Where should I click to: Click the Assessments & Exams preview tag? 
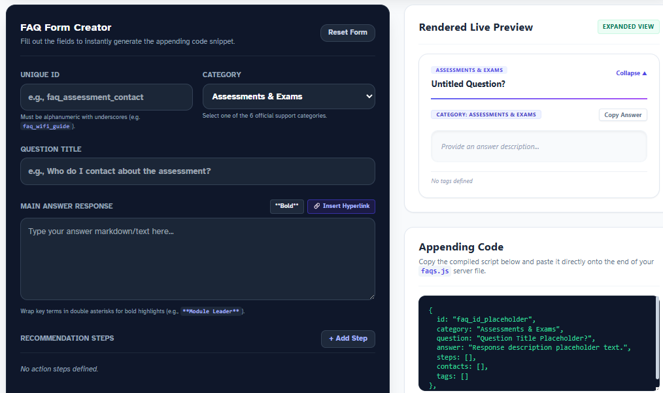469,70
